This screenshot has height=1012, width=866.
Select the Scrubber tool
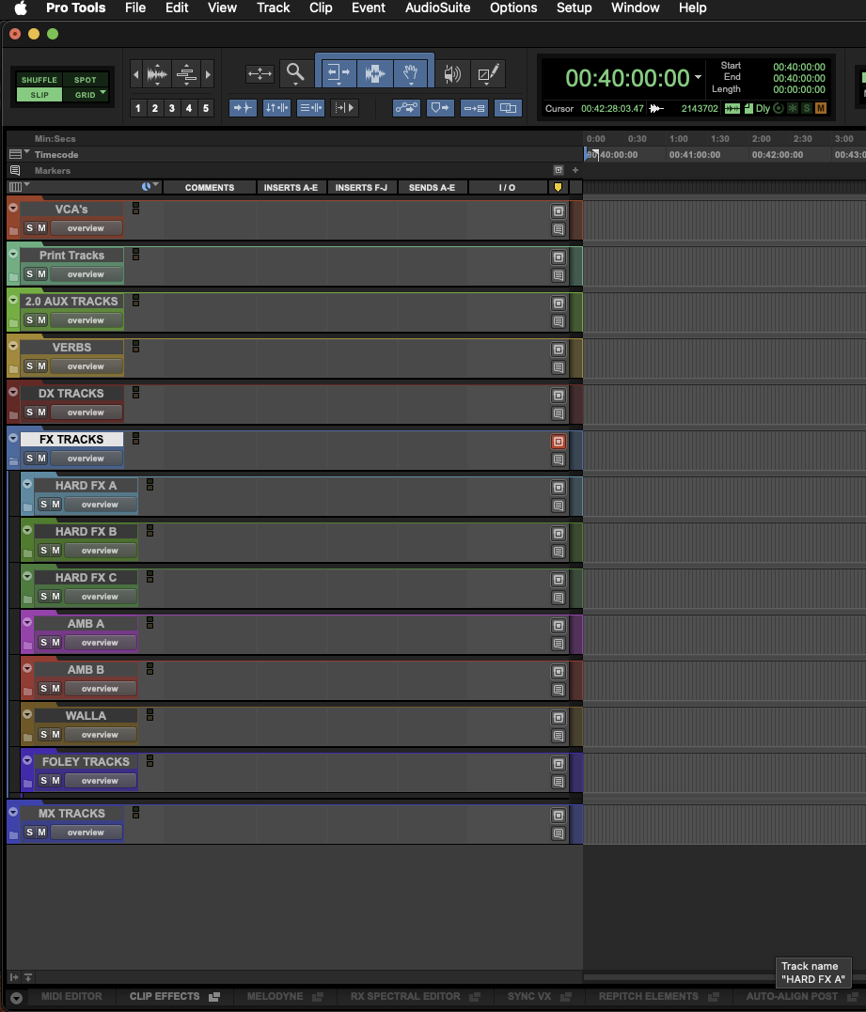pos(454,72)
